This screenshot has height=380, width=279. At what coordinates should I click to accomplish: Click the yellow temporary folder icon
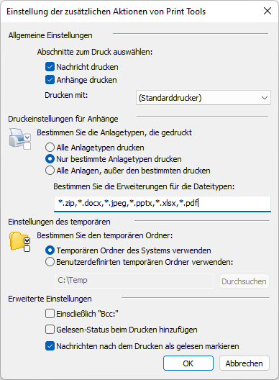click(20, 242)
